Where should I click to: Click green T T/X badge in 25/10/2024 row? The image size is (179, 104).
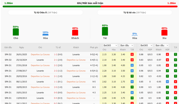coord(175,60)
